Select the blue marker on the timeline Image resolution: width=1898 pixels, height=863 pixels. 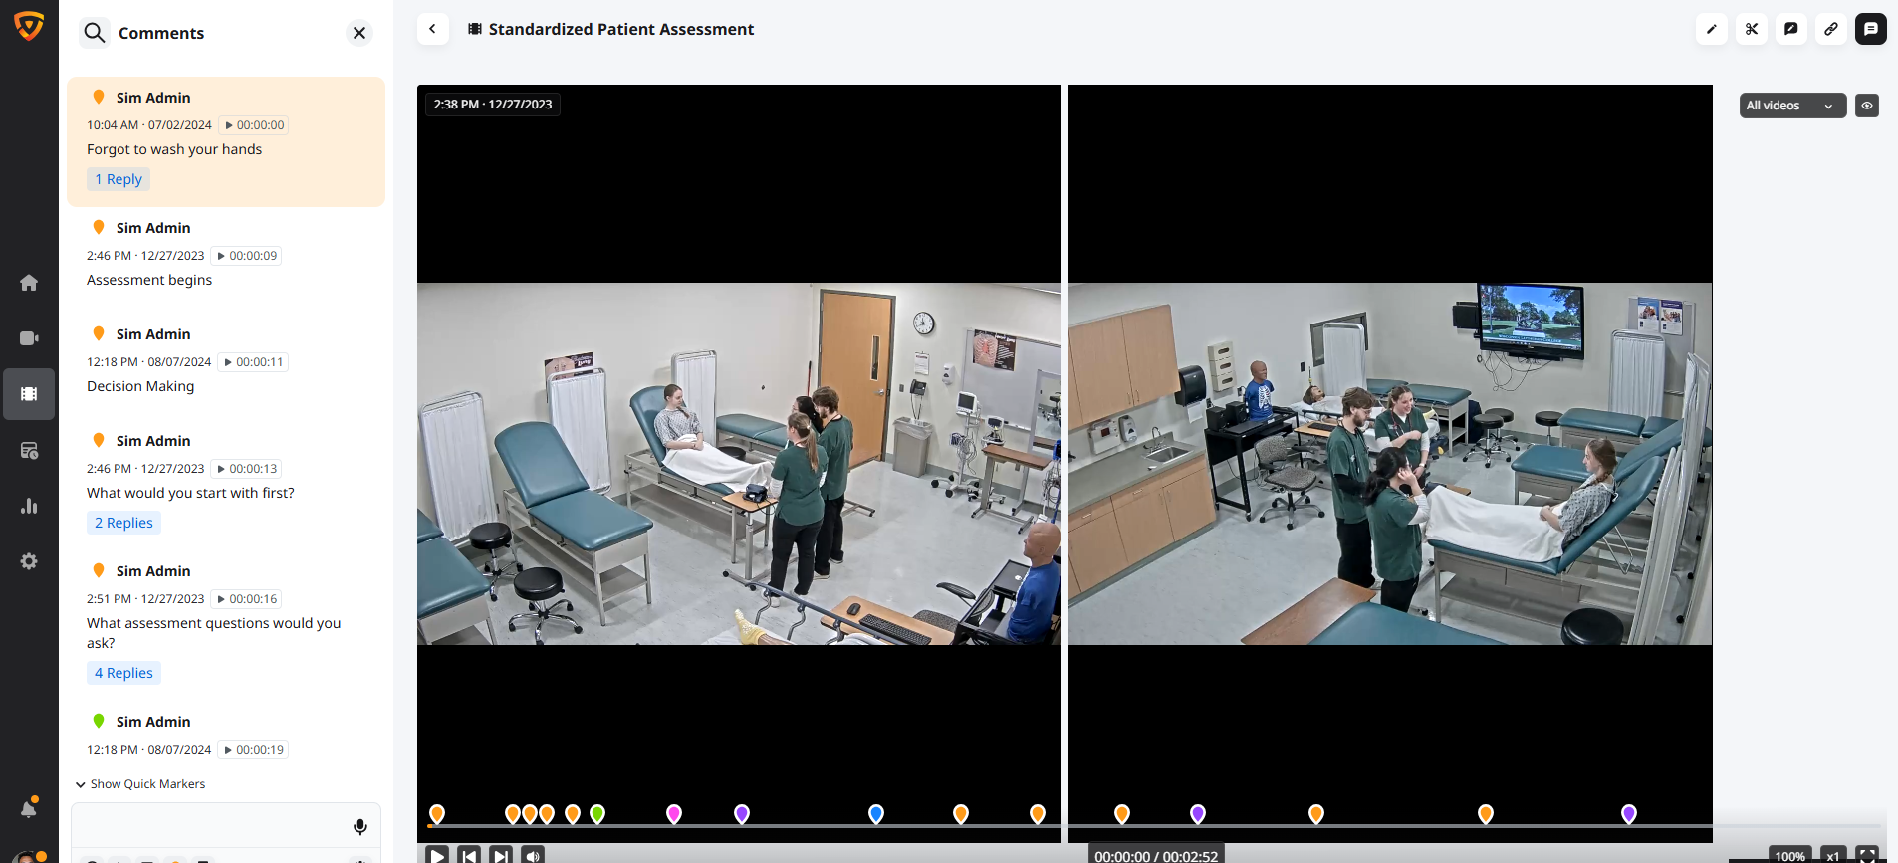876,814
